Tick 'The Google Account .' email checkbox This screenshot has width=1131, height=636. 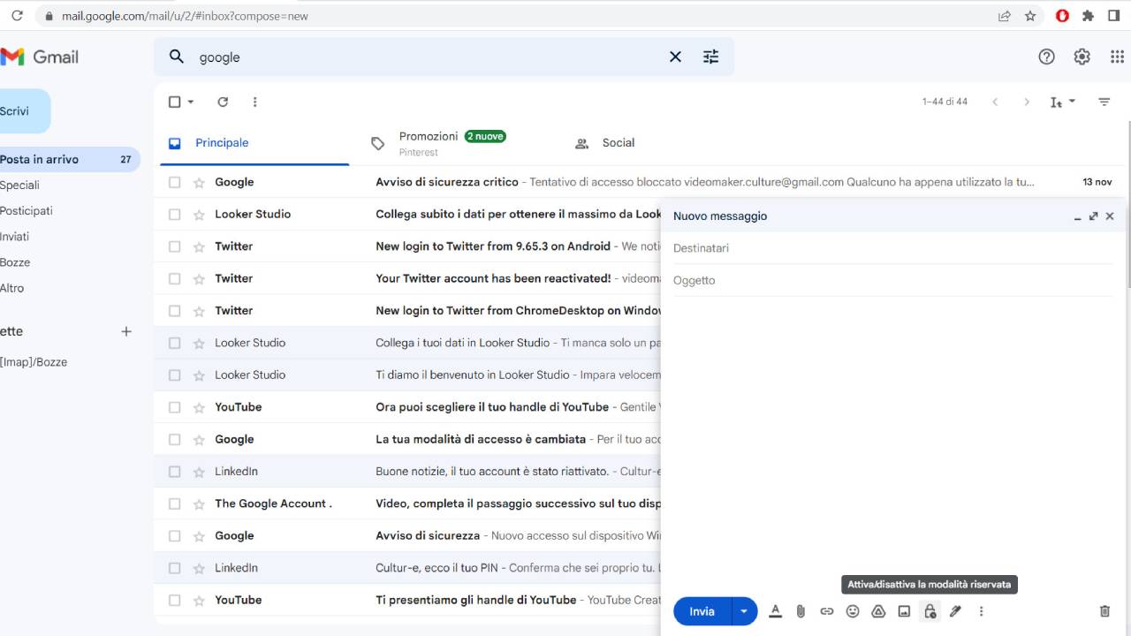[x=174, y=503]
